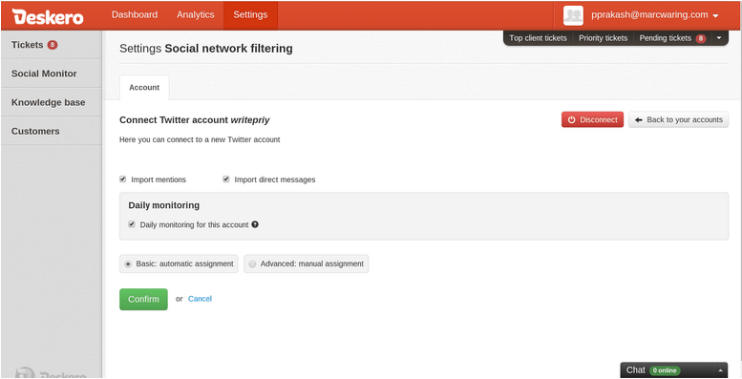This screenshot has width=742, height=379.
Task: Open Tickets in the sidebar
Action: point(52,45)
